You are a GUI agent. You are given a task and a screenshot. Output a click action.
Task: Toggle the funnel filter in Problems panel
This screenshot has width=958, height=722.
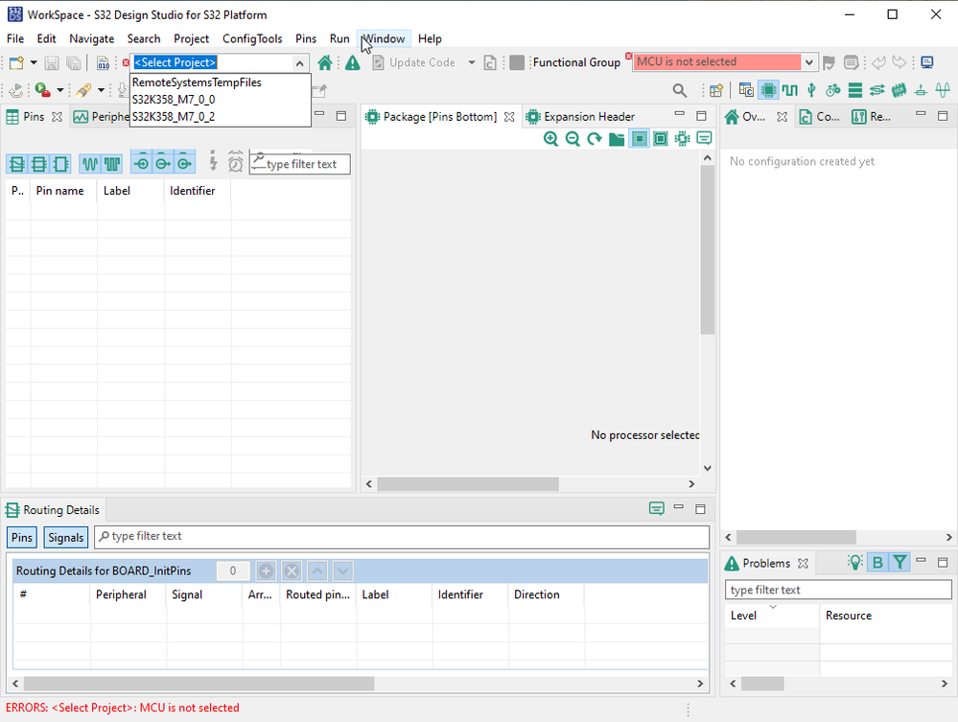900,563
